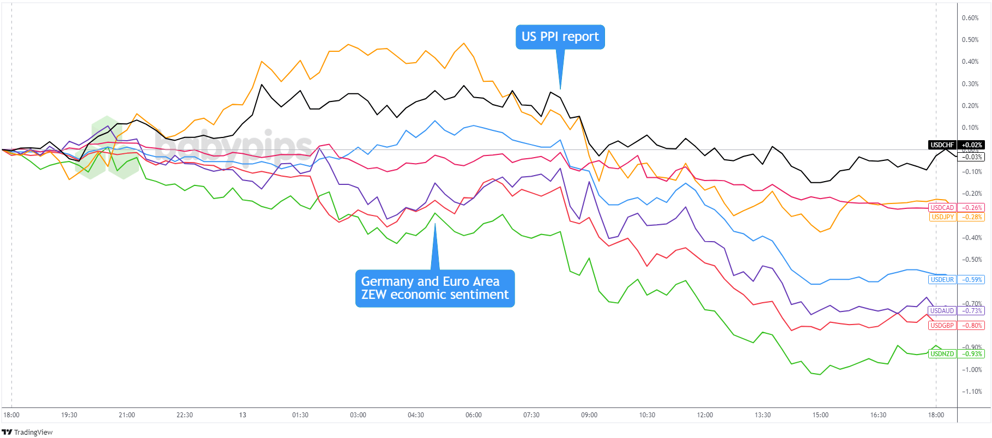Image resolution: width=992 pixels, height=438 pixels.
Task: Click the -0.93% USDNZD value tag
Action: pos(972,354)
